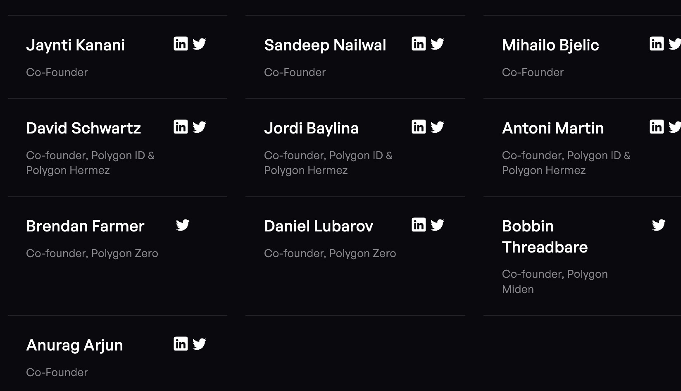Open Daniel Lubarov's Twitter profile
The height and width of the screenshot is (391, 681).
click(437, 225)
